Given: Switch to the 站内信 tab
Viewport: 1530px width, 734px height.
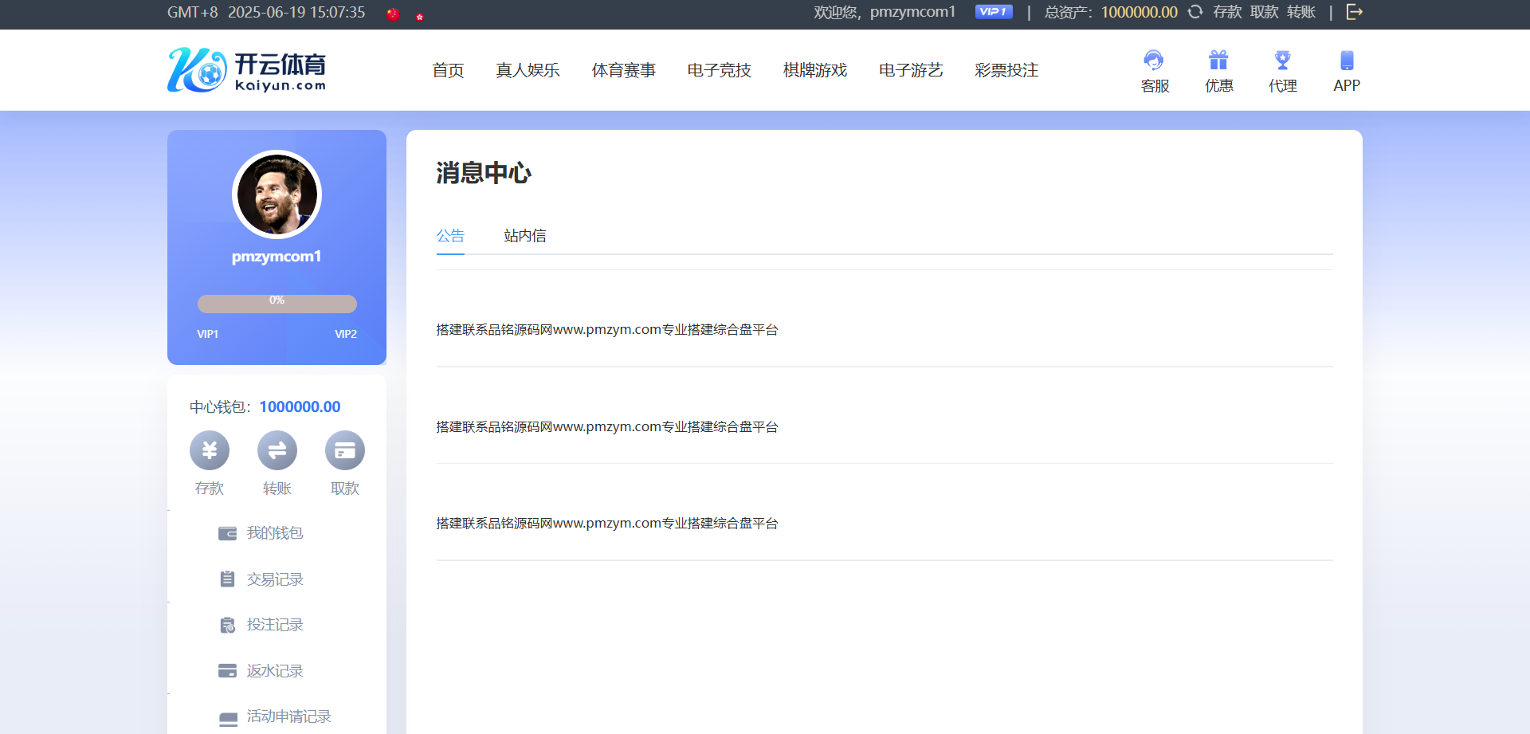Looking at the screenshot, I should pos(525,236).
